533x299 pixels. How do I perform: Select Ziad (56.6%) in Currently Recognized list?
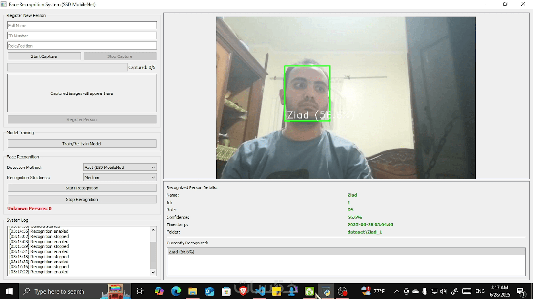tap(346, 252)
